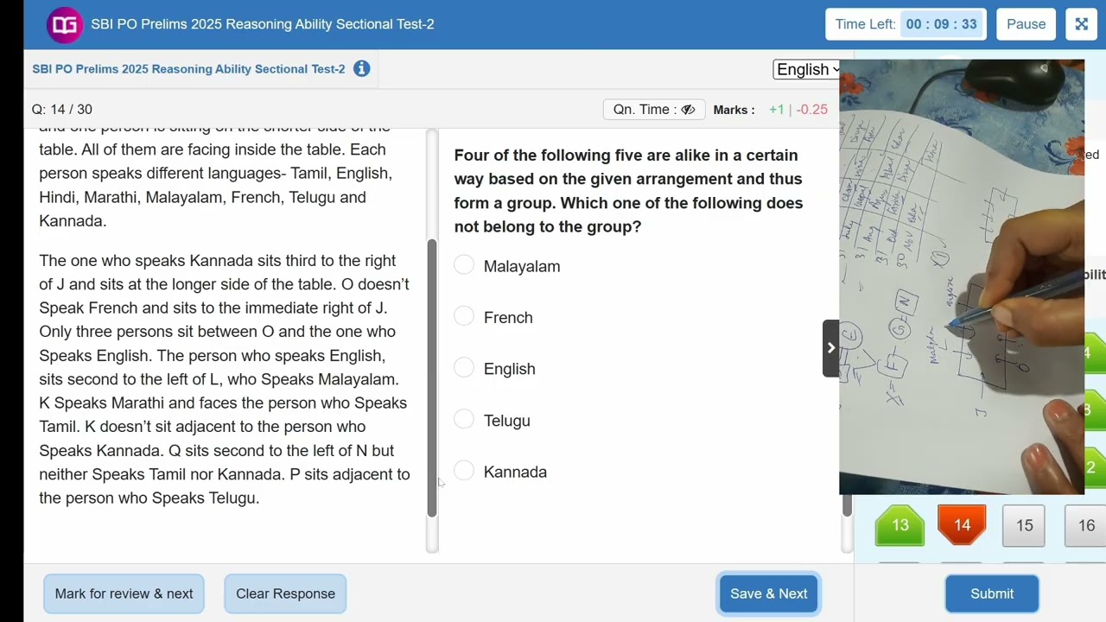
Task: Select the French option
Action: 464,317
